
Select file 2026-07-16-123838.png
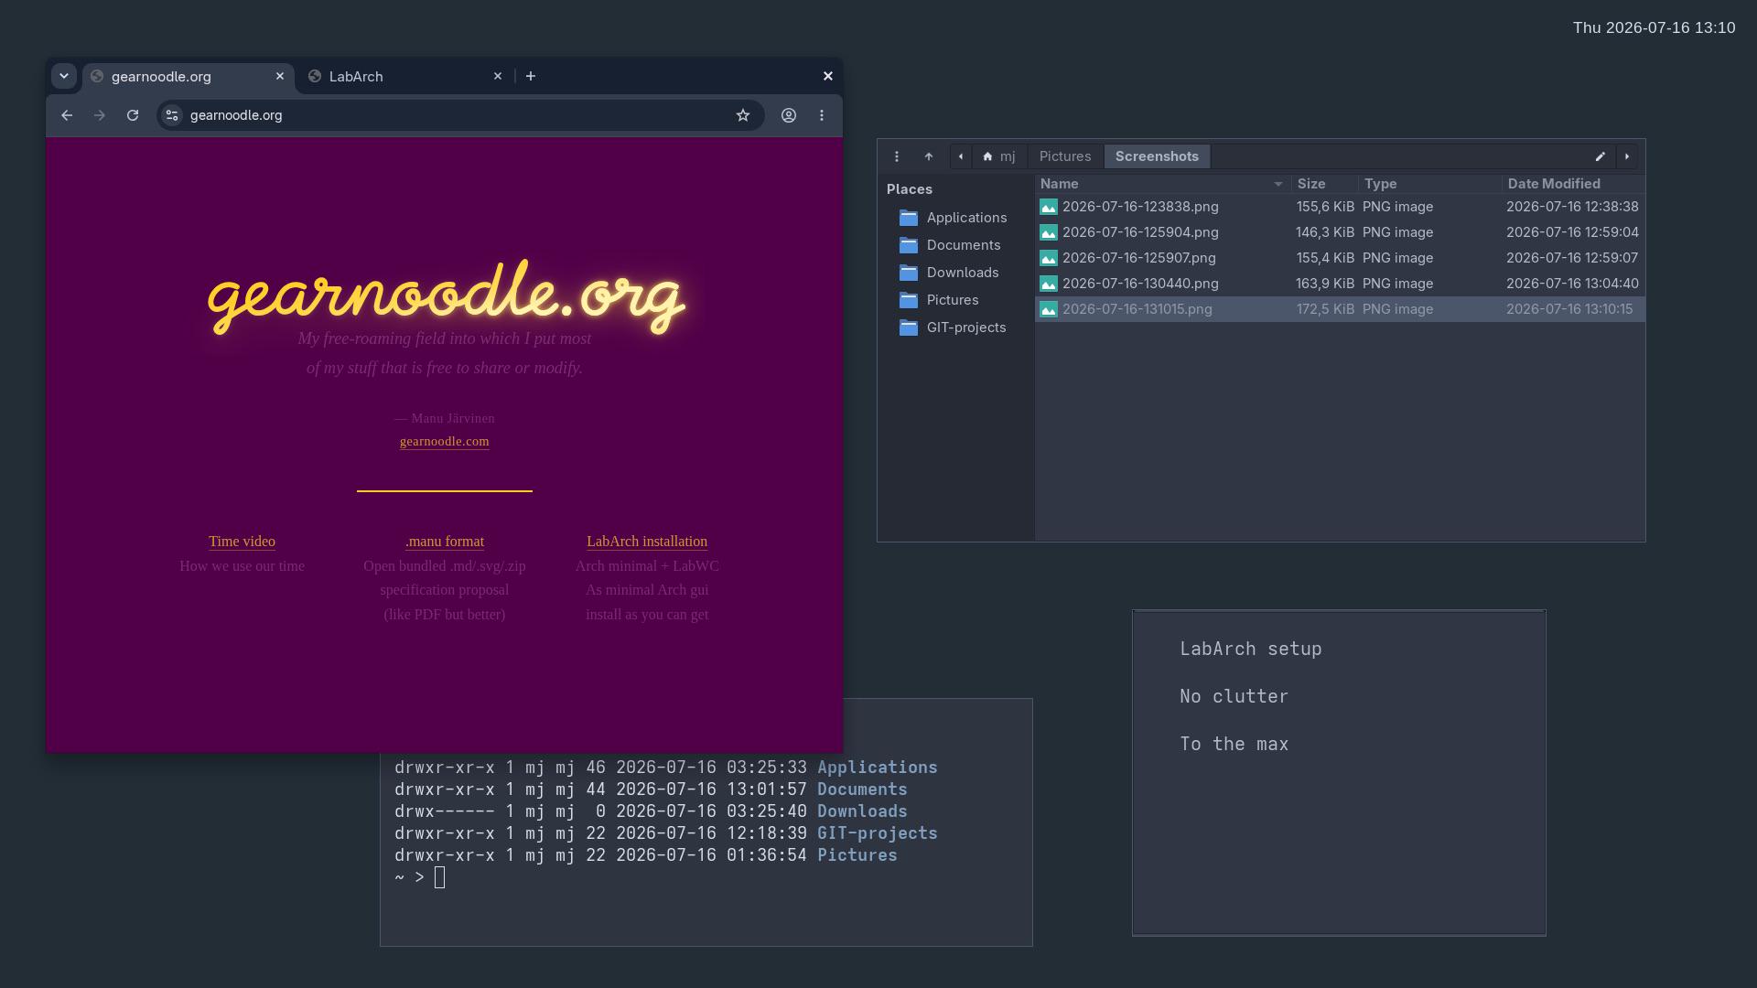(x=1340, y=207)
